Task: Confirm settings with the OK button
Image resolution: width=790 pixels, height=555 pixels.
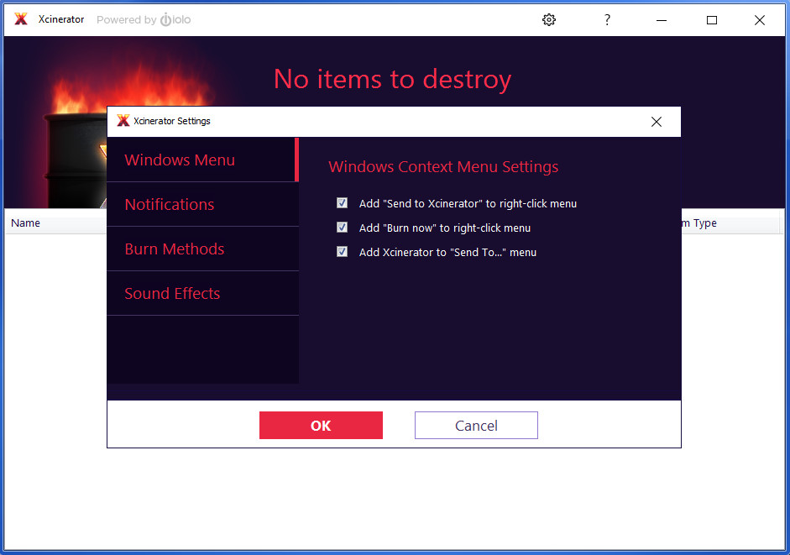Action: (x=321, y=425)
